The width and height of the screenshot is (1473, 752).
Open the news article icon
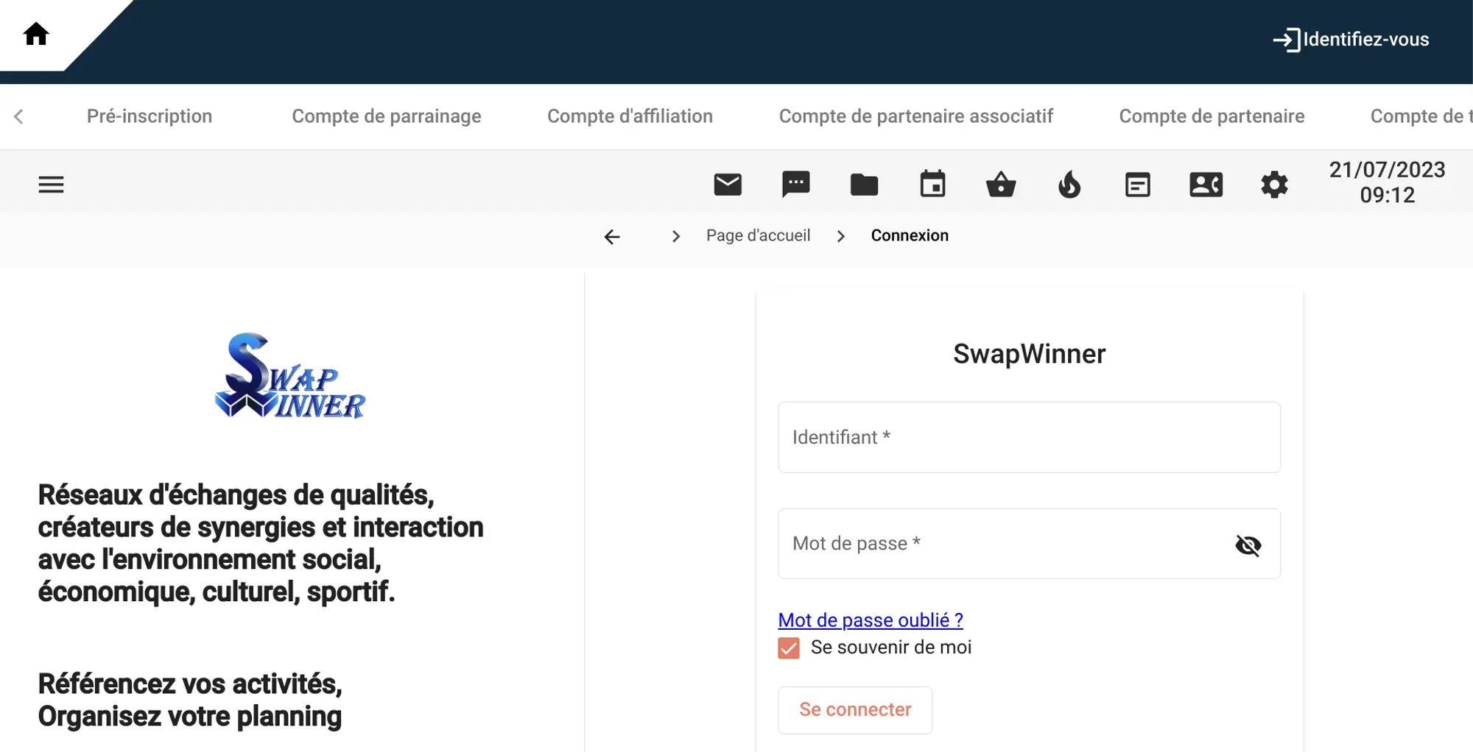click(1137, 185)
